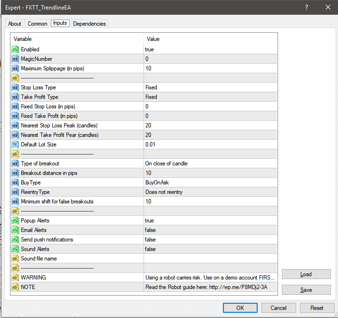Click the boolean icon beside Email Alerts
Image resolution: width=338 pixels, height=318 pixels.
pyautogui.click(x=15, y=230)
